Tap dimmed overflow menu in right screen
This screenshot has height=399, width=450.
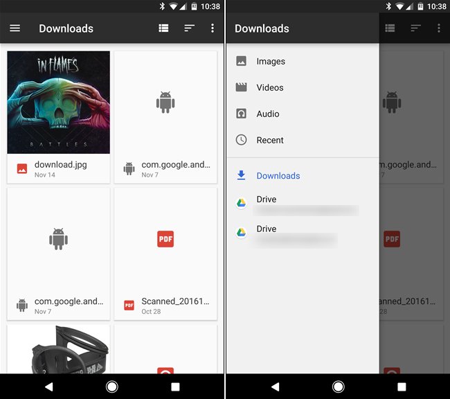coord(438,28)
